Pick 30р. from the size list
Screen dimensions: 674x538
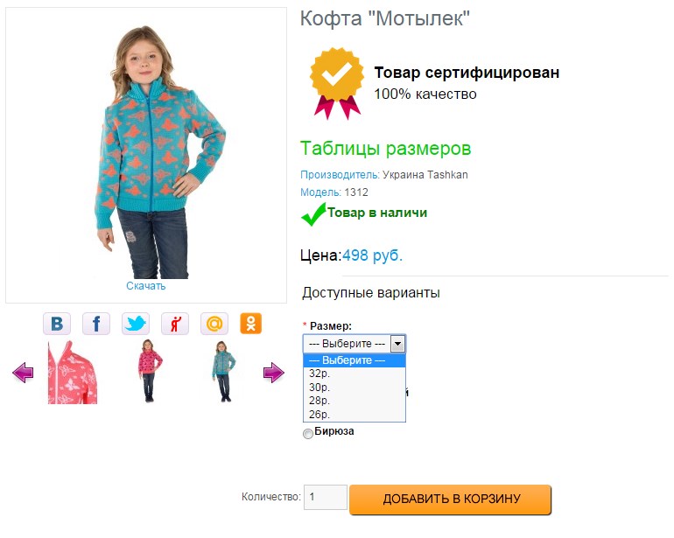pyautogui.click(x=319, y=387)
